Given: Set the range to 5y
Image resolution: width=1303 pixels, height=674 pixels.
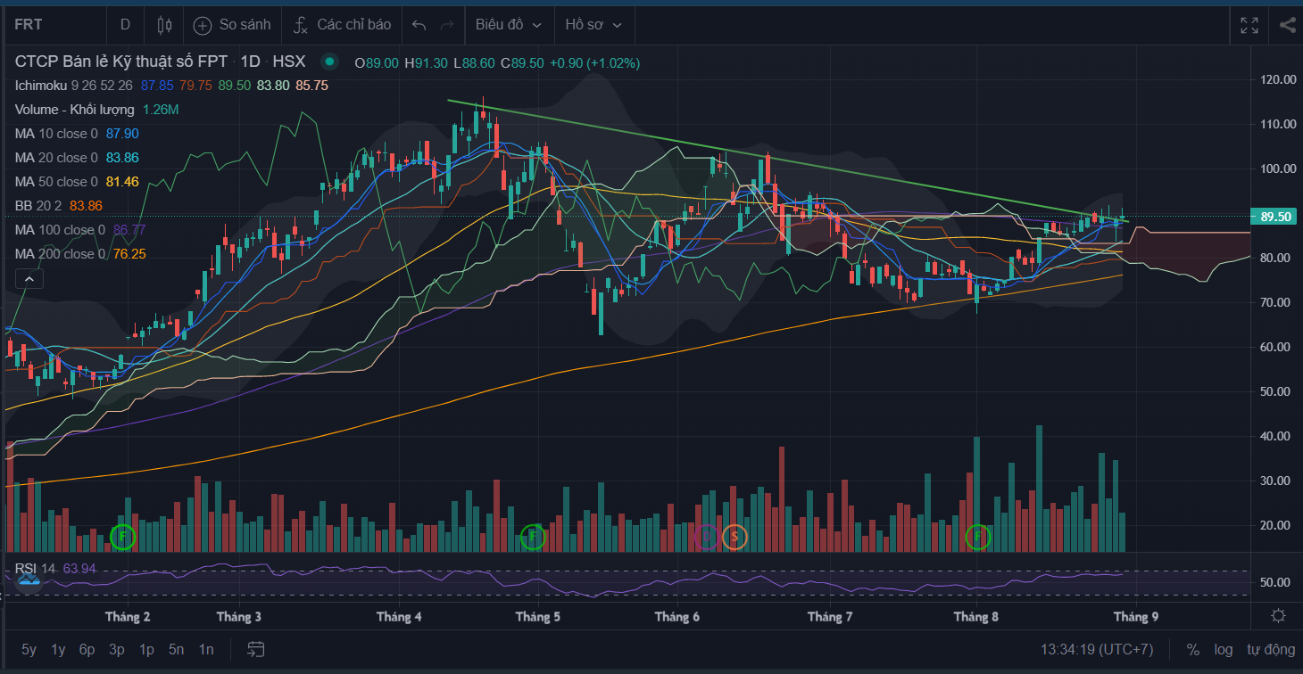Looking at the screenshot, I should pyautogui.click(x=29, y=650).
